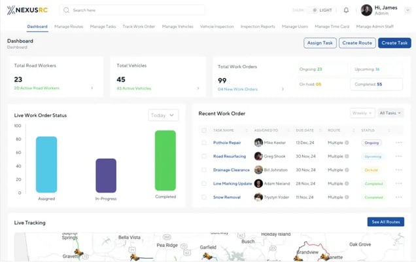This screenshot has height=262, width=416.
Task: Click the info icon beside Pothole Repair route
Action: click(x=347, y=142)
